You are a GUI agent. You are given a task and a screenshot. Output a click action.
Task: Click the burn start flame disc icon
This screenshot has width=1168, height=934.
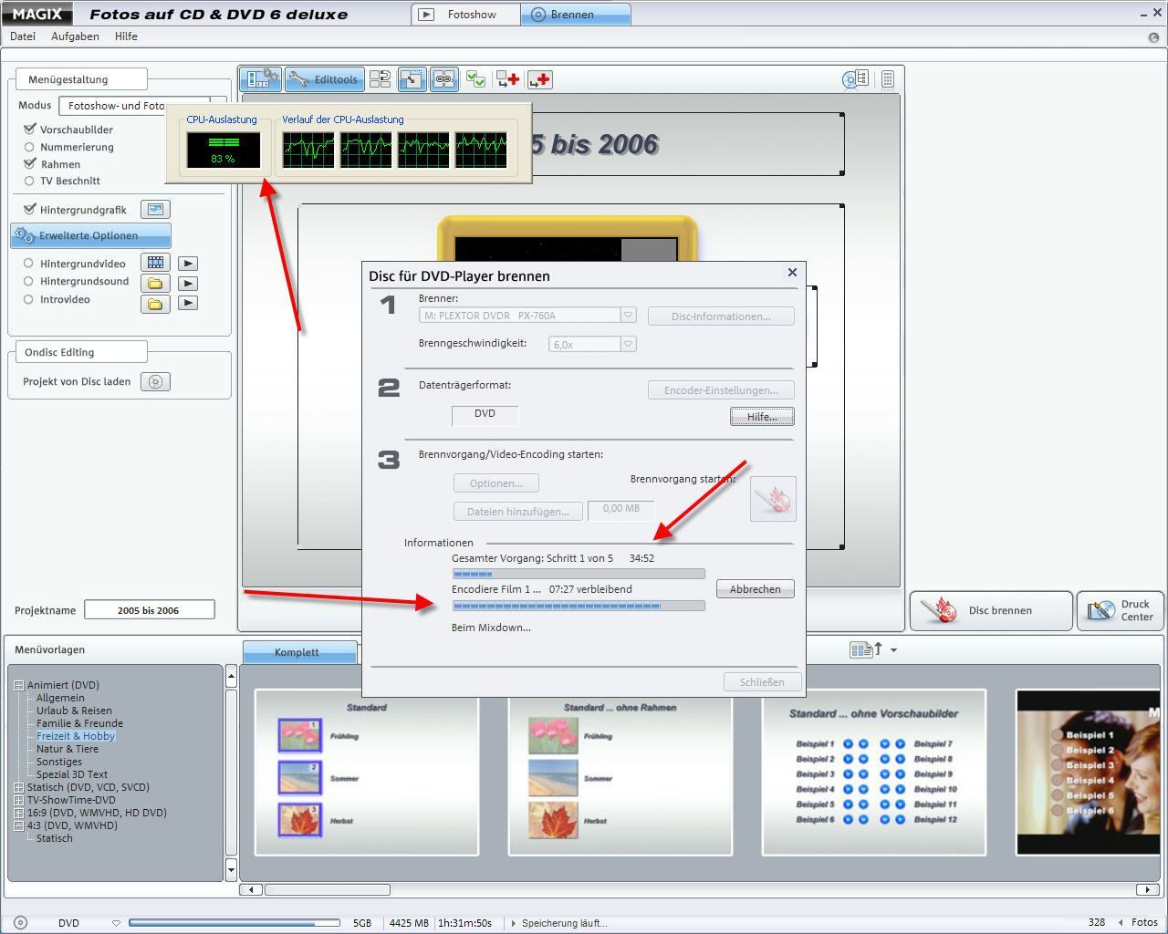(773, 499)
